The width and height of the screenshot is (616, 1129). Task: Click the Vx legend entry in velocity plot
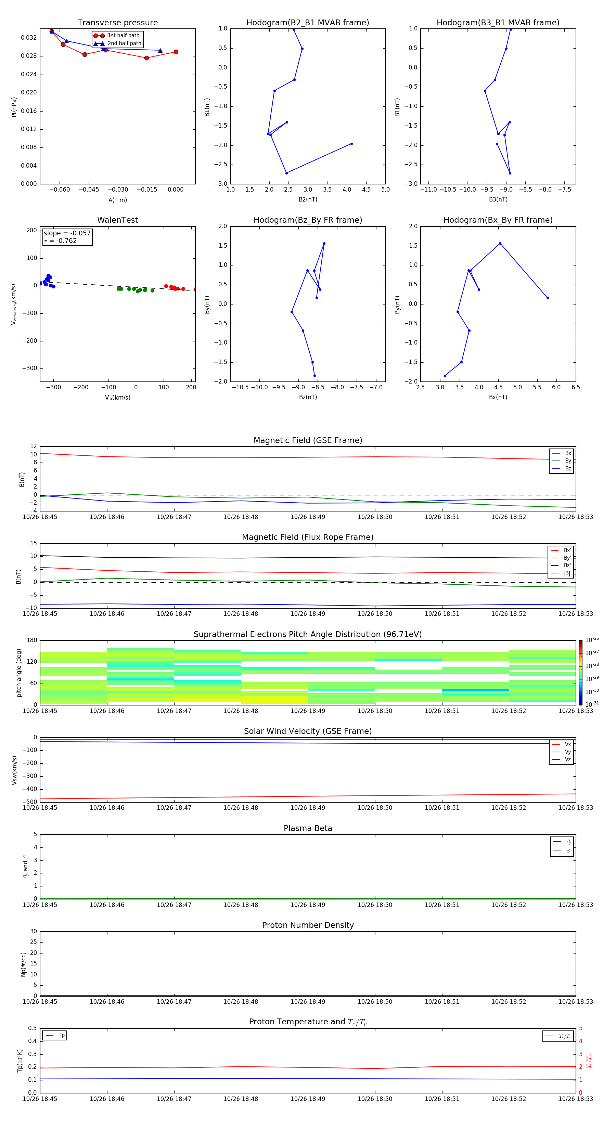click(x=562, y=744)
